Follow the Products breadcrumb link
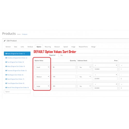 tap(25, 34)
